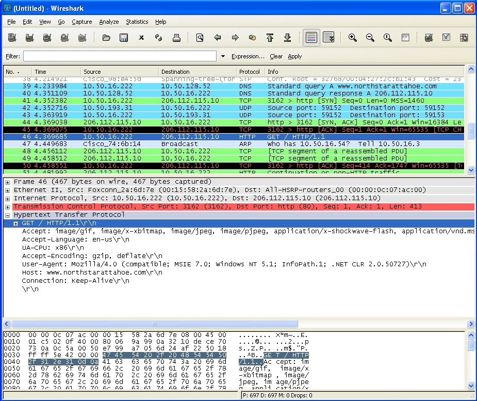Viewport: 477px width, 401px height.
Task: Click the Save capture file icon
Action: point(124,38)
